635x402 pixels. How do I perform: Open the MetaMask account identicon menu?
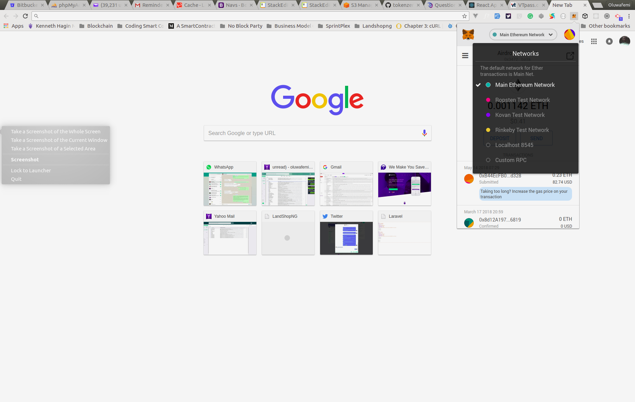[x=569, y=35]
